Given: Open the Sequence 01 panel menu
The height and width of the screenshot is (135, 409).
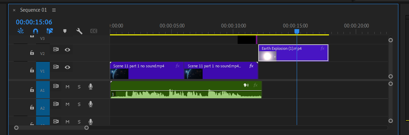Looking at the screenshot, I should [x=54, y=10].
